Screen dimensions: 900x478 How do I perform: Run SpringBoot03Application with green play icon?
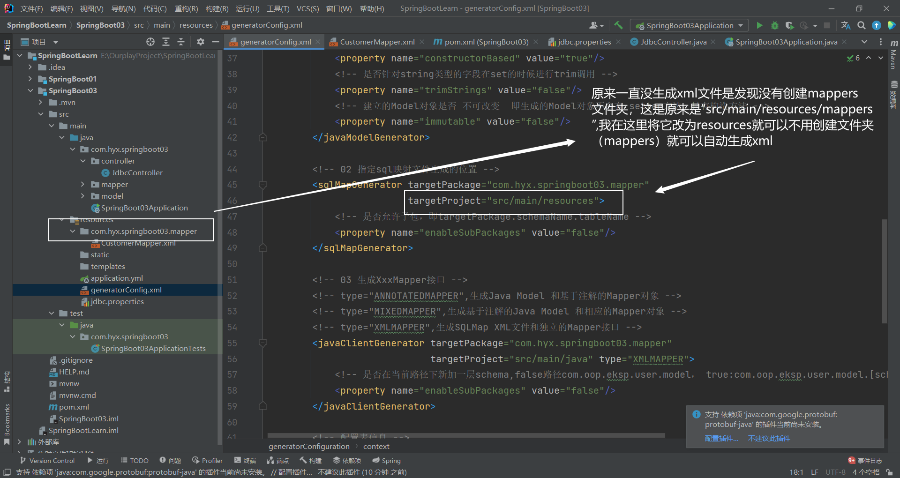tap(759, 25)
